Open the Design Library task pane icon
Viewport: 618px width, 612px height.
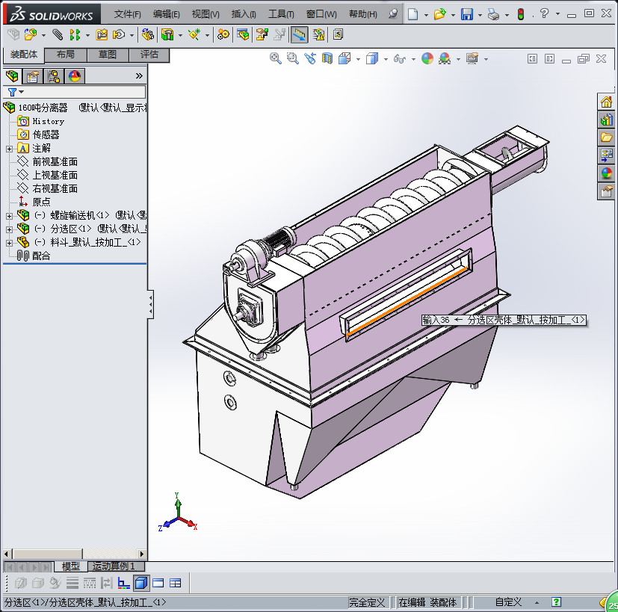[606, 120]
